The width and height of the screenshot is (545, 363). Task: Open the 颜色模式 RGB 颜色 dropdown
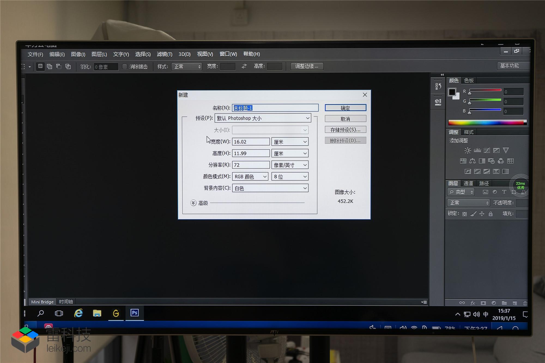tap(250, 177)
